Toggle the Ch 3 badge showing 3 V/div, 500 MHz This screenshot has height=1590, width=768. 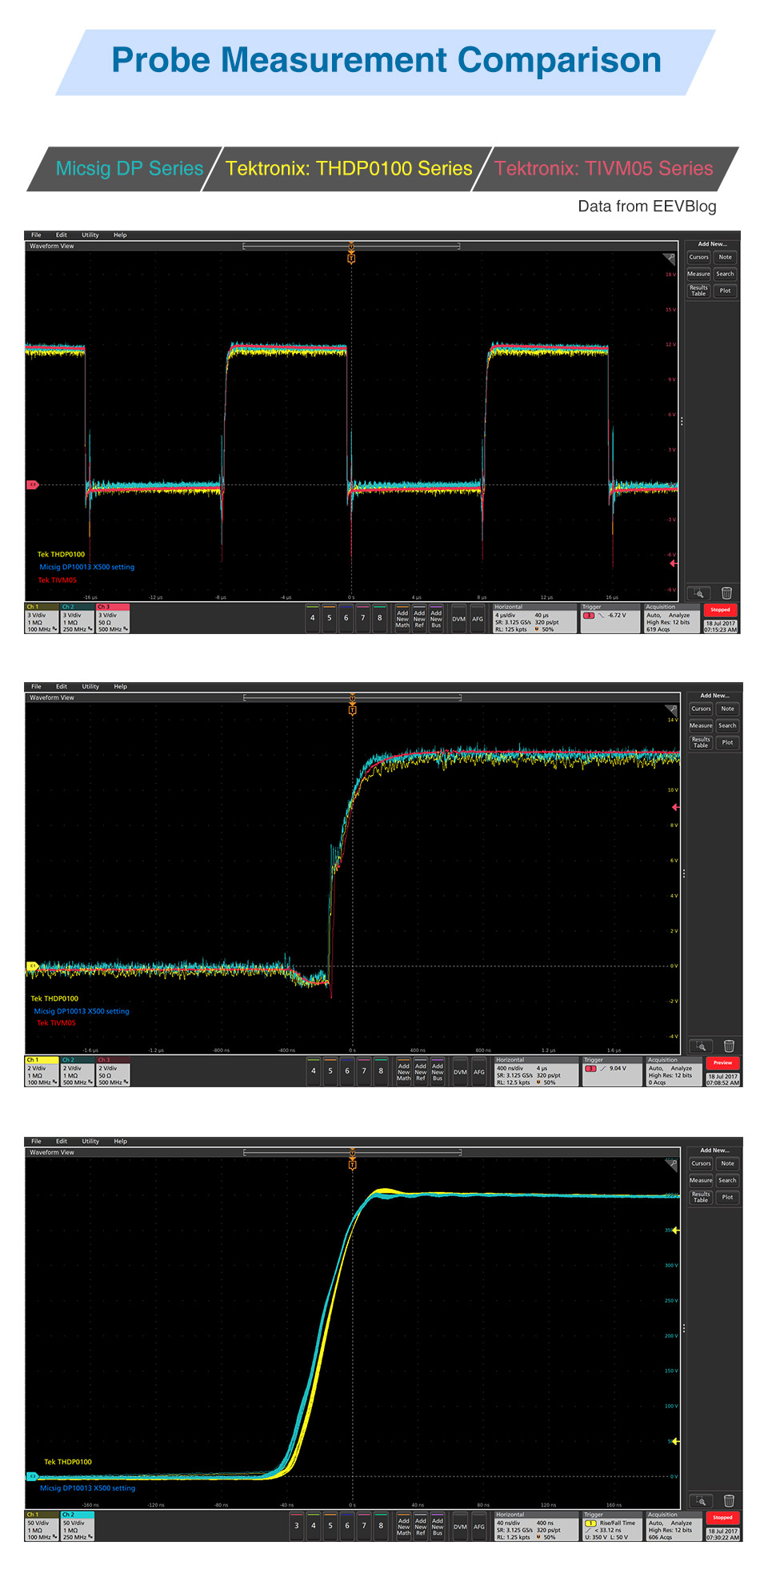112,618
